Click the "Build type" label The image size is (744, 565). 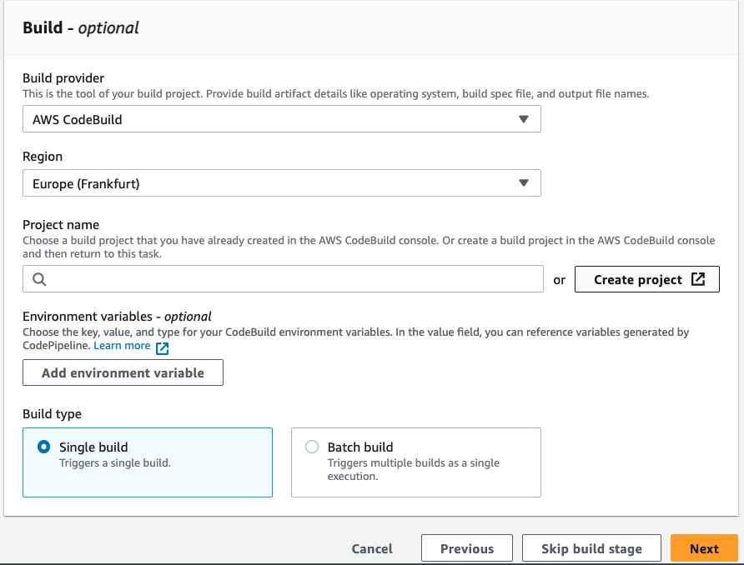pos(53,414)
